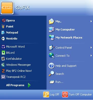This screenshot has height=100, width=93.
Task: Click the My Network Places icon
Action: click(x=51, y=38)
